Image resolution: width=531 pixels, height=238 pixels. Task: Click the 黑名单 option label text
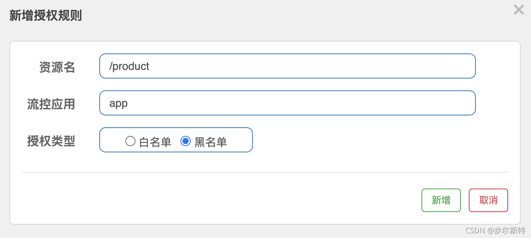(x=211, y=142)
